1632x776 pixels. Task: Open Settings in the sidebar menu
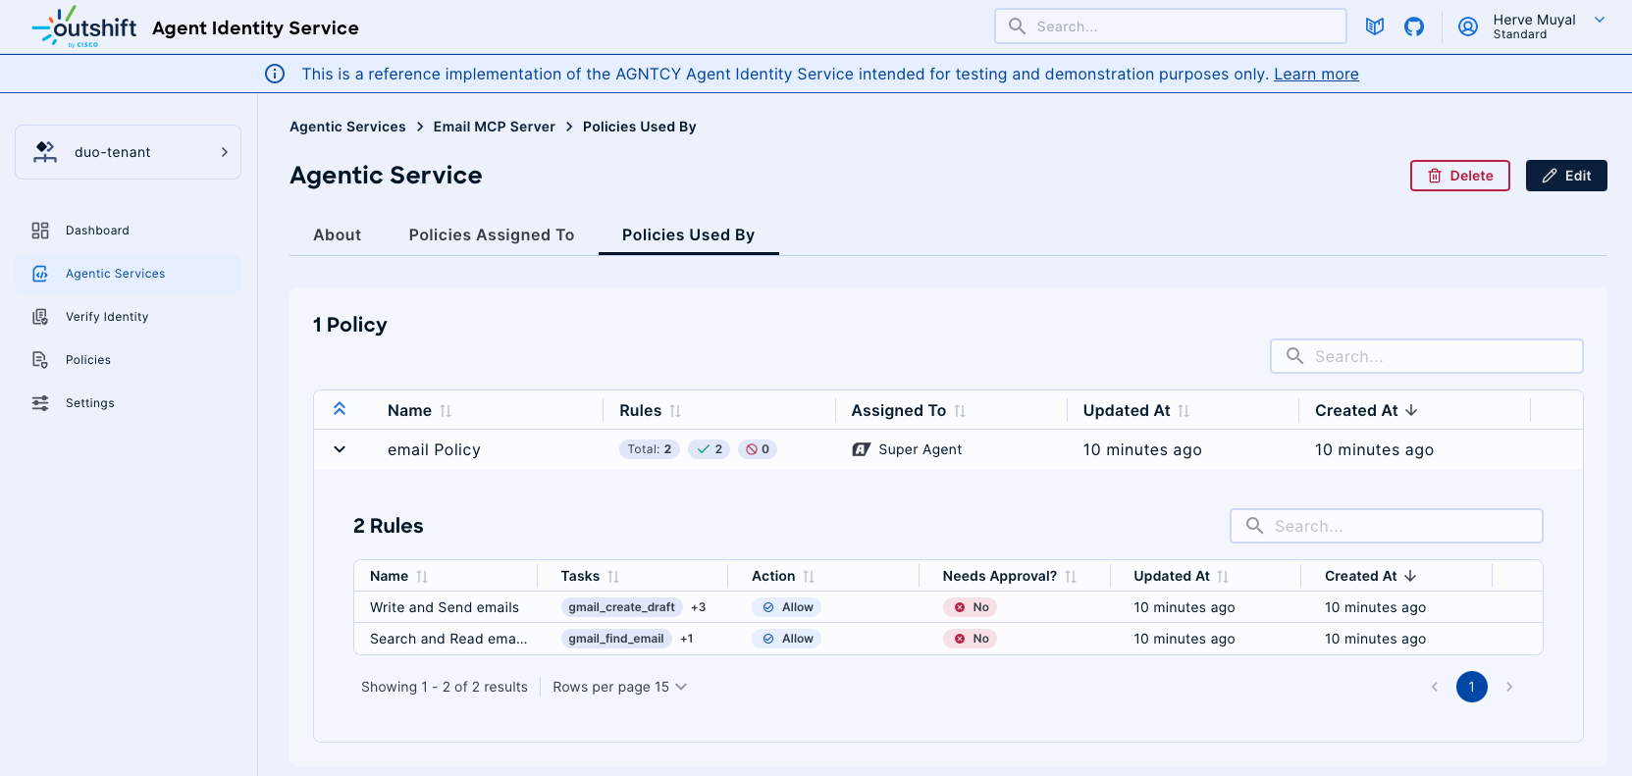129,403
